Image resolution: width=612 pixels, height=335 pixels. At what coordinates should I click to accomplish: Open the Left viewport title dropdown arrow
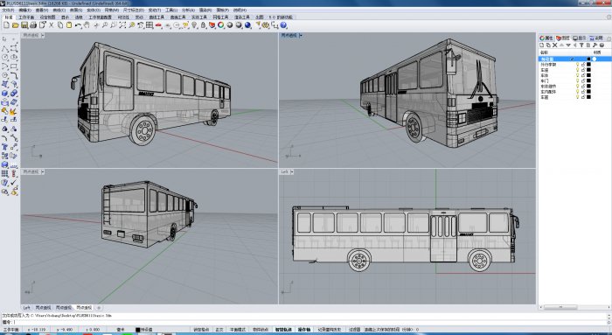point(292,171)
